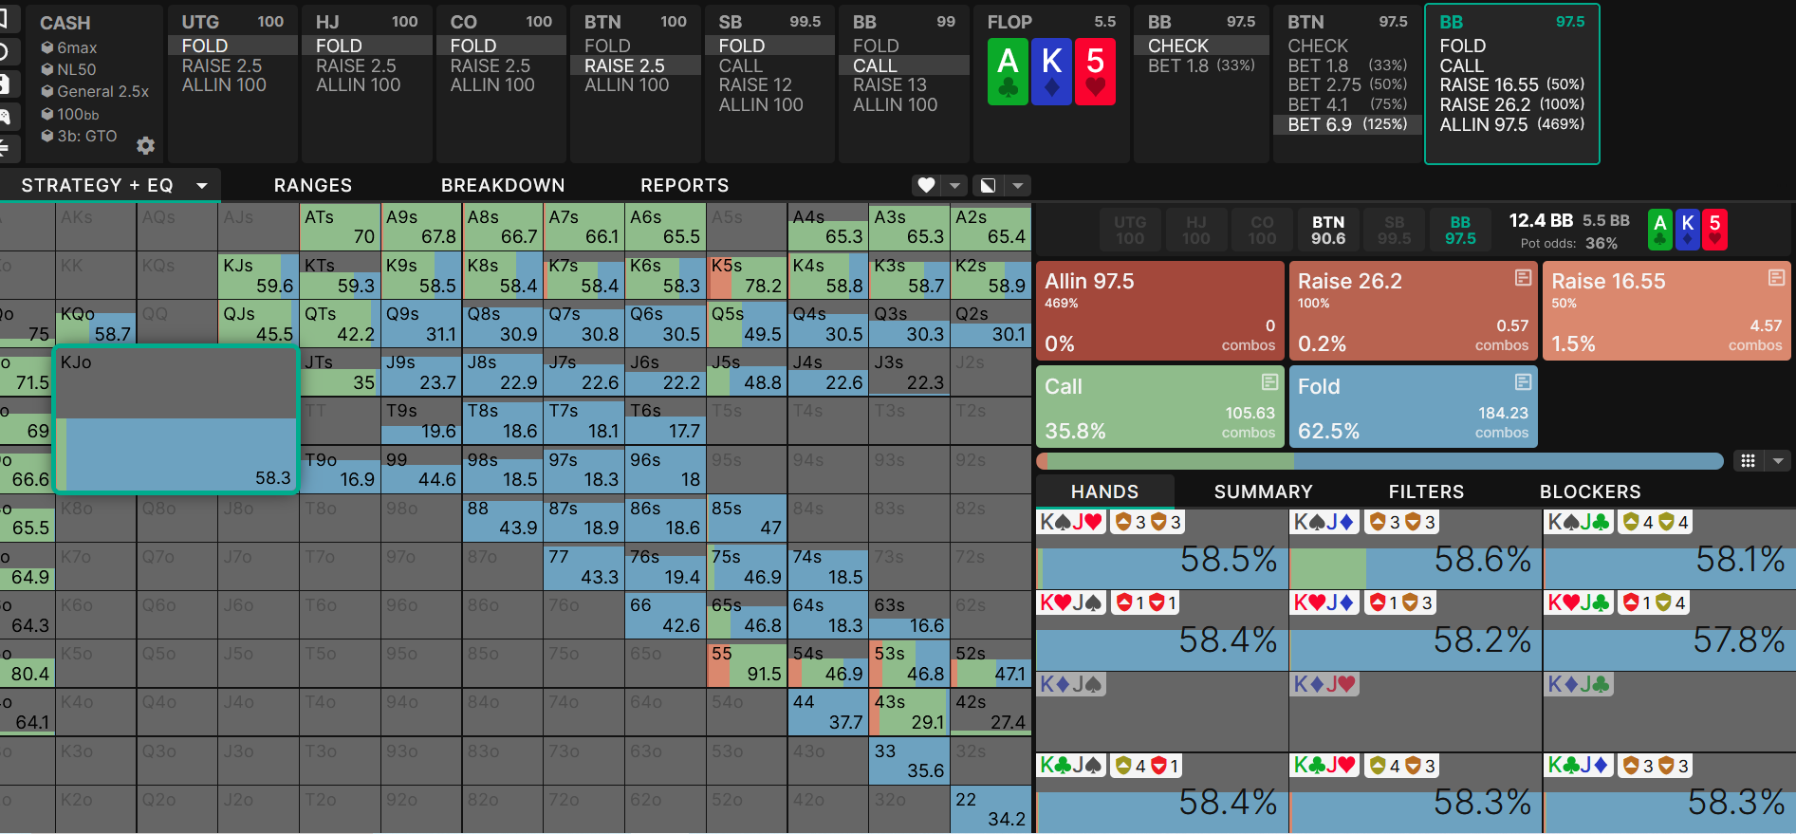
Task: Choose RAISE 12 in the SB panel
Action: [x=755, y=85]
